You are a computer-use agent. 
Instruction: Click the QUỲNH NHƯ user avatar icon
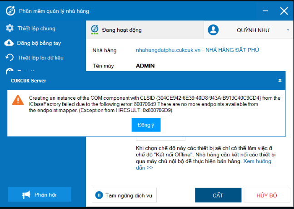click(x=213, y=30)
